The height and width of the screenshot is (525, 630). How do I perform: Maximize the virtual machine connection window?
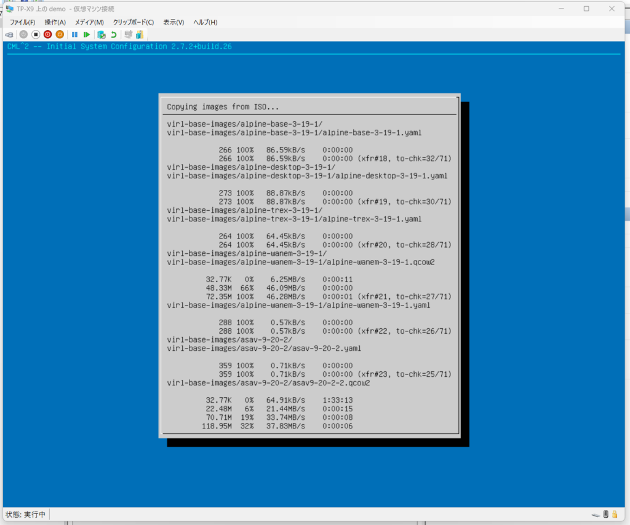click(x=586, y=9)
